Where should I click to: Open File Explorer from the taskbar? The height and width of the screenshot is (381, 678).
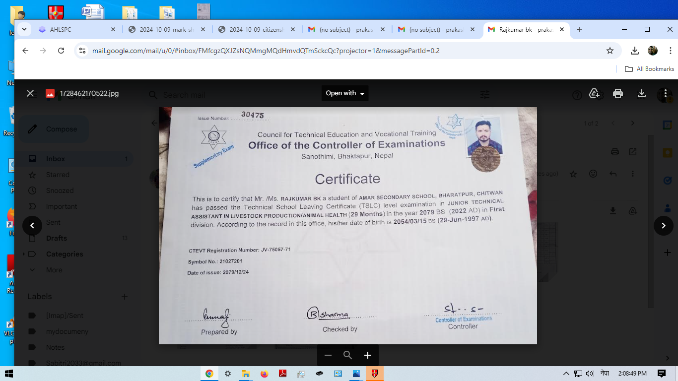point(246,374)
